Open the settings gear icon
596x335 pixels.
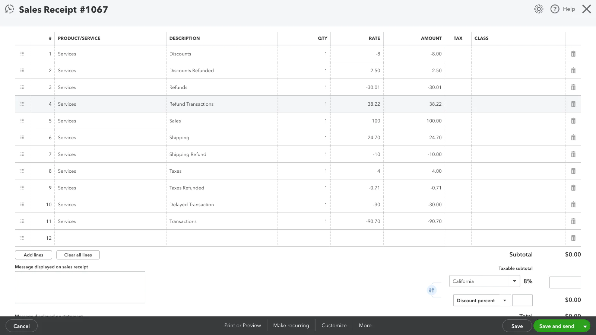coord(539,9)
